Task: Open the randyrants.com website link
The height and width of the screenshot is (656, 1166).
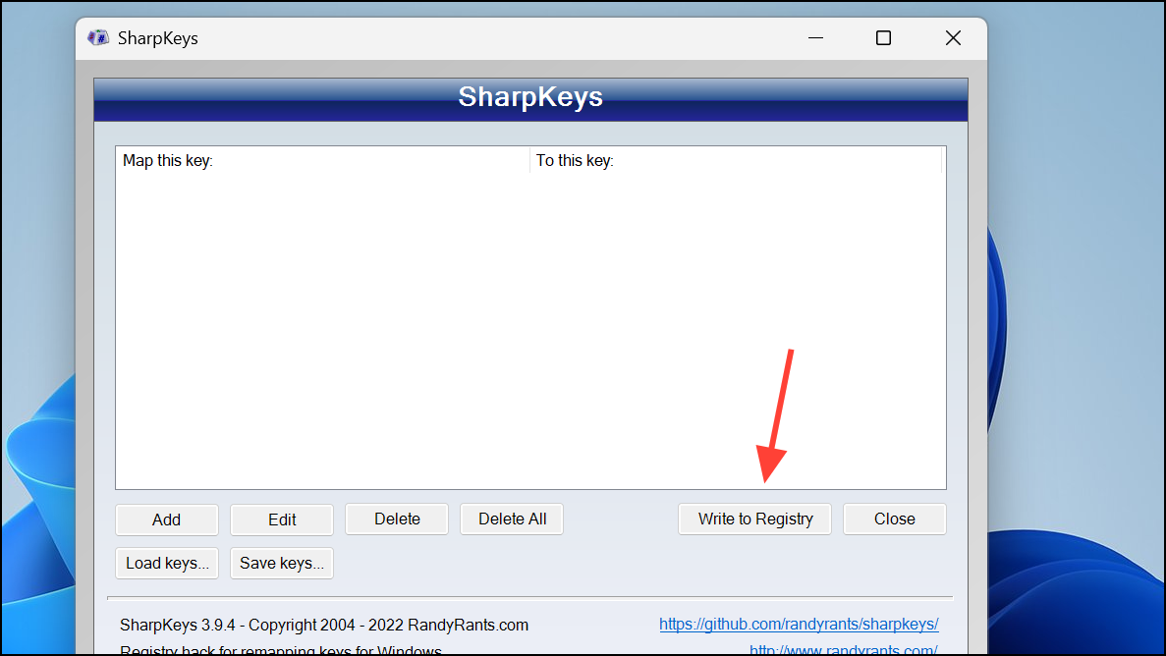Action: tap(843, 649)
